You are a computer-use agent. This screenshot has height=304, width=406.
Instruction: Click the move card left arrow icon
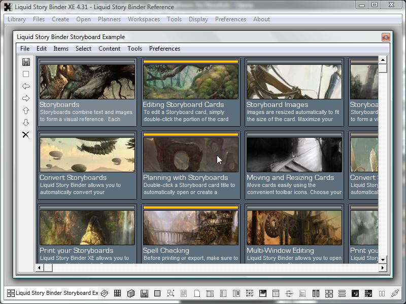[26, 86]
